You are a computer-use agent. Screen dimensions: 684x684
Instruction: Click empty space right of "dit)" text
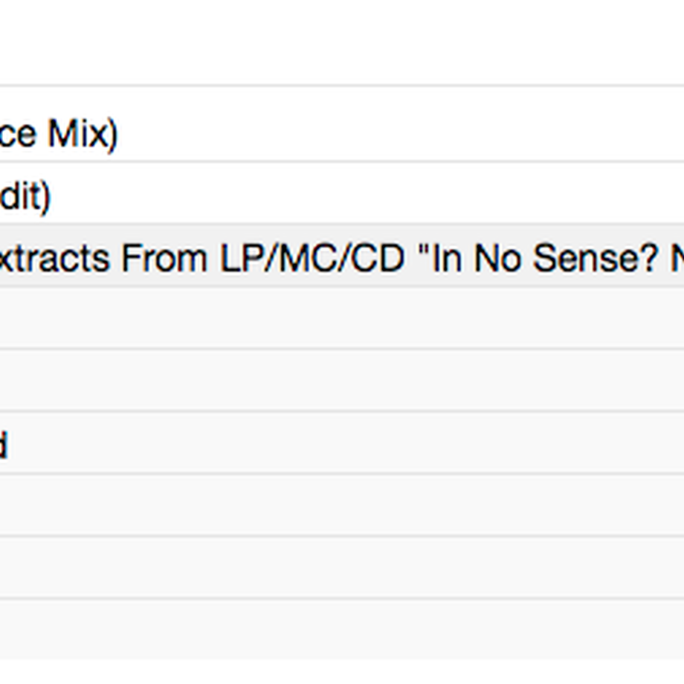[x=367, y=193]
